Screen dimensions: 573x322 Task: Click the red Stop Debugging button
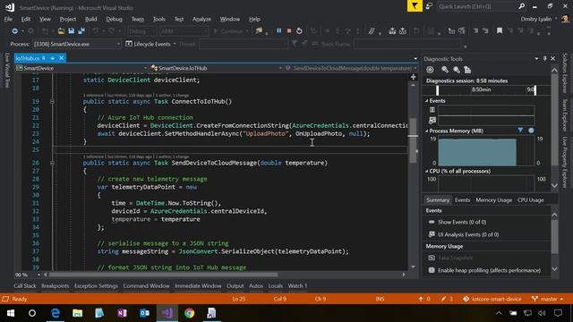click(x=289, y=31)
